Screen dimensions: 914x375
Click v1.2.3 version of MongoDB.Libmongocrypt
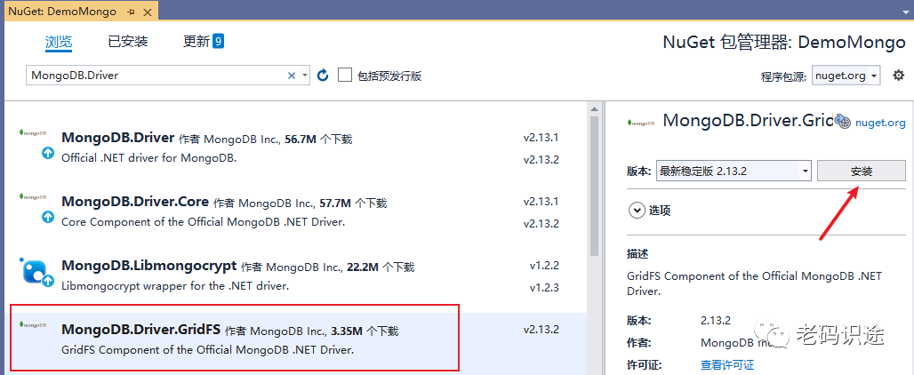pos(544,287)
